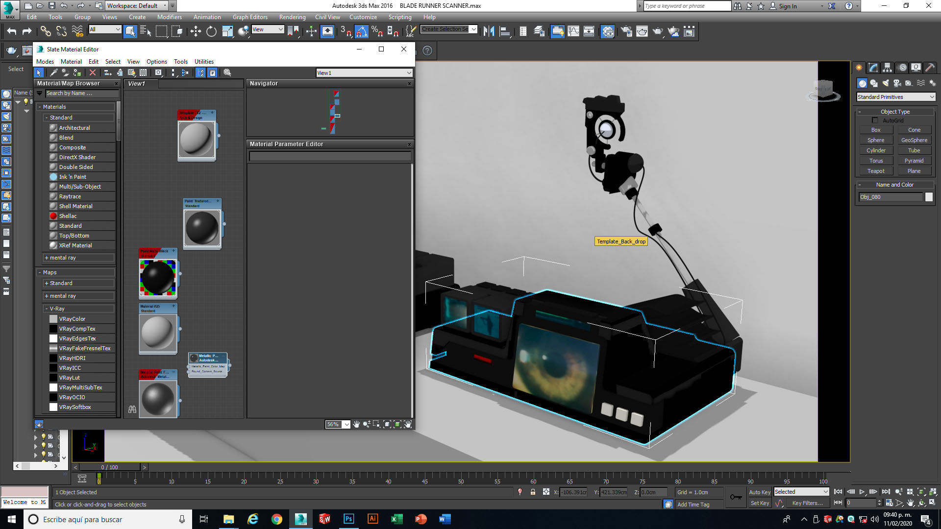The width and height of the screenshot is (941, 529).
Task: Click the Key Filters button
Action: click(807, 503)
